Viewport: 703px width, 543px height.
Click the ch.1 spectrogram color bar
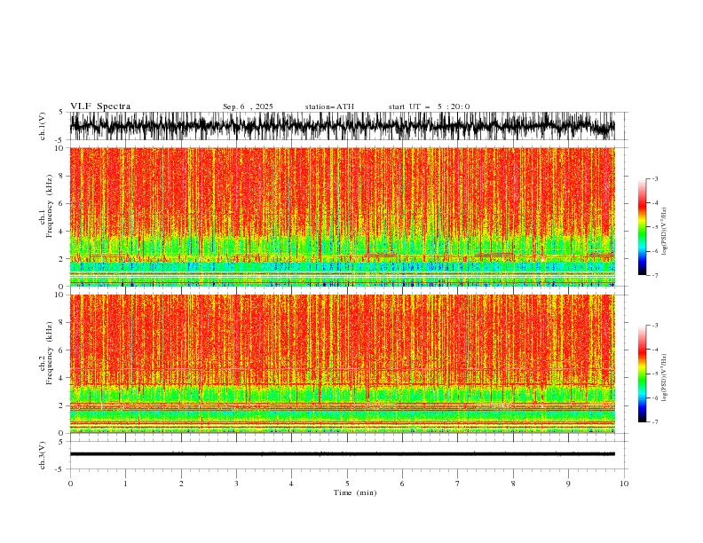tap(642, 227)
